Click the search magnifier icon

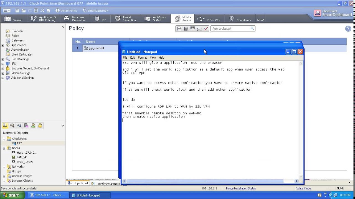coord(252,28)
